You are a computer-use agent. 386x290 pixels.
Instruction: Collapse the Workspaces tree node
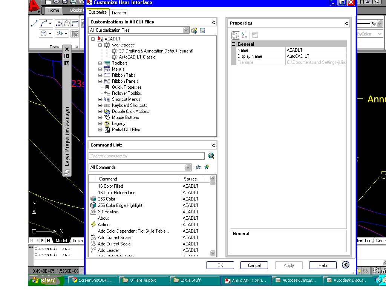pyautogui.click(x=100, y=45)
